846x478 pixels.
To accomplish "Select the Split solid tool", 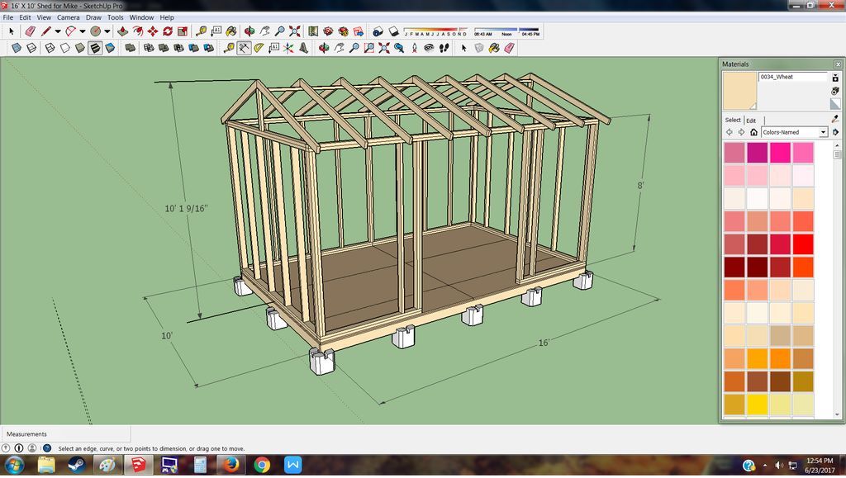I will (x=209, y=48).
